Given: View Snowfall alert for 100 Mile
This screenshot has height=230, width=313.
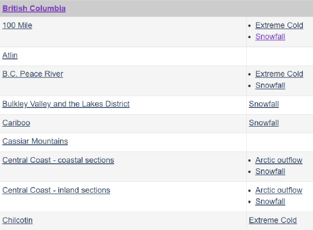Looking at the screenshot, I should (x=270, y=37).
